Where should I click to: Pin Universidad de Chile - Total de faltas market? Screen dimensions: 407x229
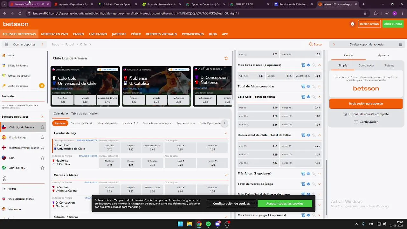(314, 135)
